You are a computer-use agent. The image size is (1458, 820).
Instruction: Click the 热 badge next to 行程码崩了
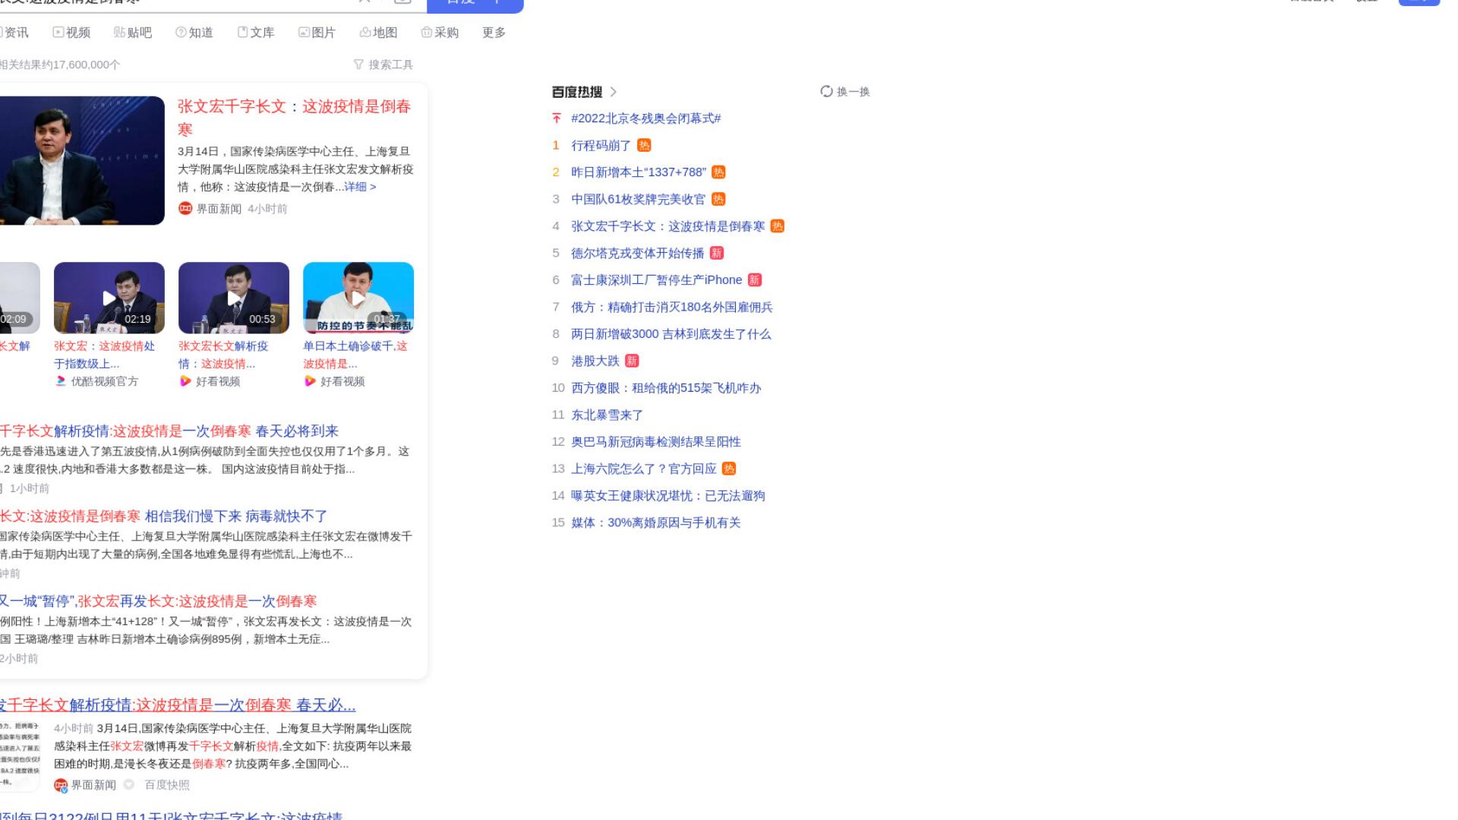tap(644, 146)
